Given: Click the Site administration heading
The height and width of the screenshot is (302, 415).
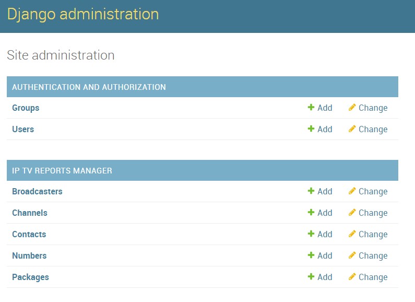Looking at the screenshot, I should (61, 55).
